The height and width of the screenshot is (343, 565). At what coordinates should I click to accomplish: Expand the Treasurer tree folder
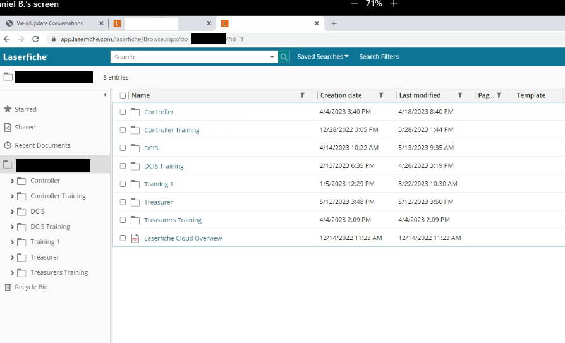(12, 258)
